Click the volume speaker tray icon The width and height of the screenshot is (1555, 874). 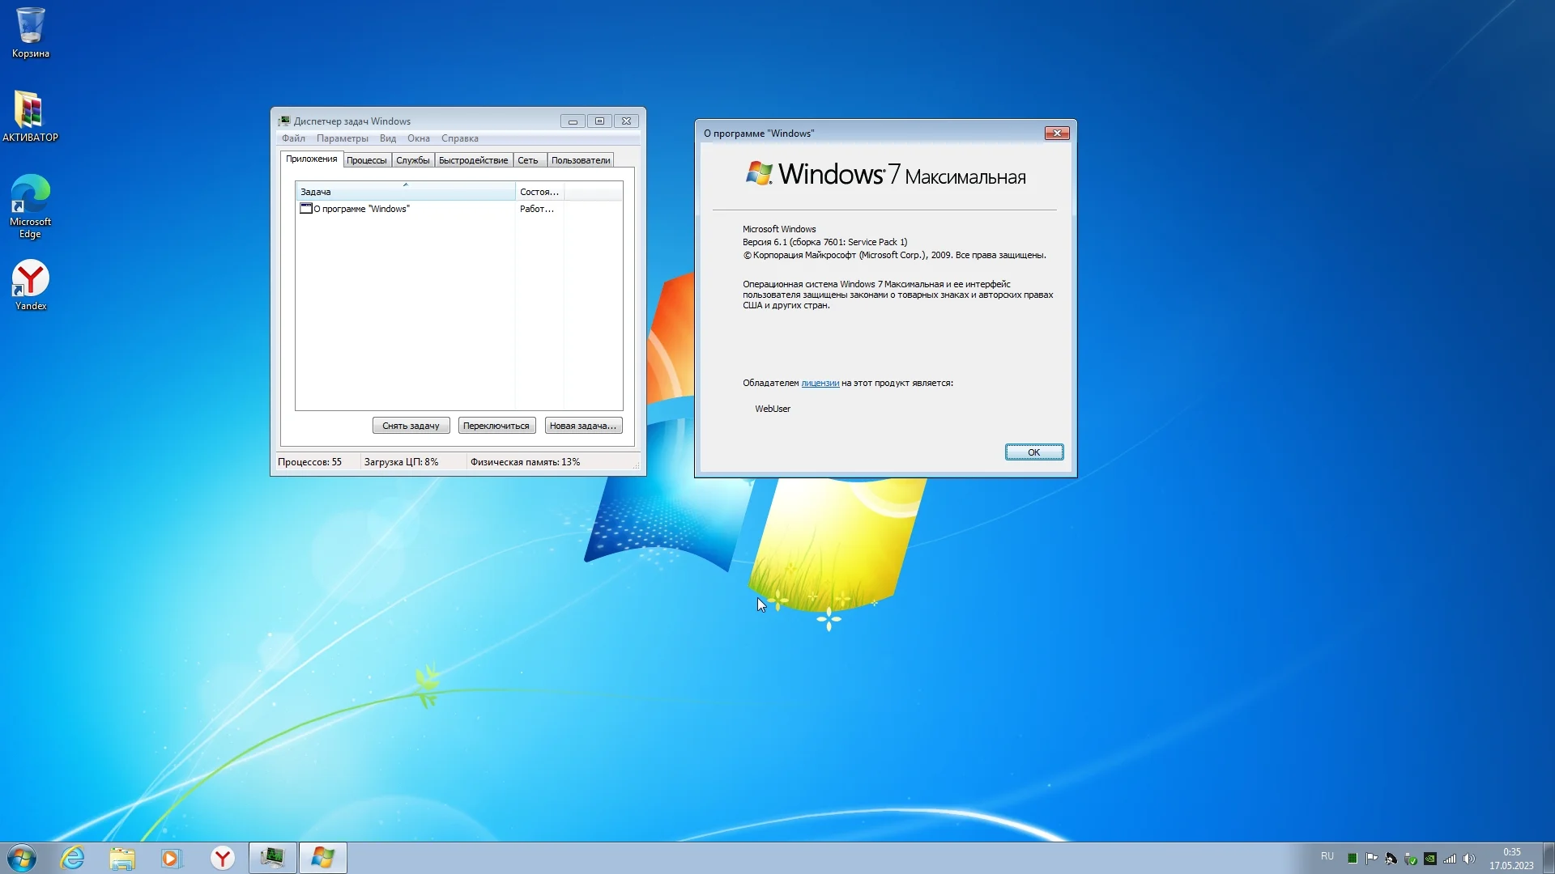click(x=1469, y=859)
